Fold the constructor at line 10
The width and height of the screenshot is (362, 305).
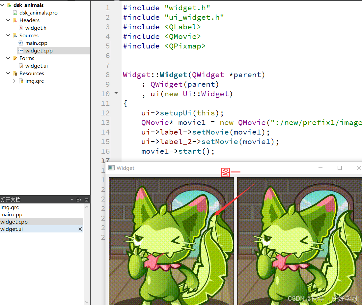click(x=116, y=93)
